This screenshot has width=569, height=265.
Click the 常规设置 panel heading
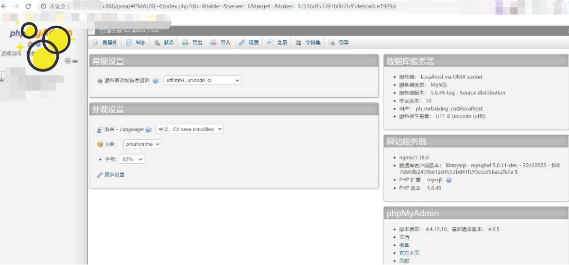[108, 61]
